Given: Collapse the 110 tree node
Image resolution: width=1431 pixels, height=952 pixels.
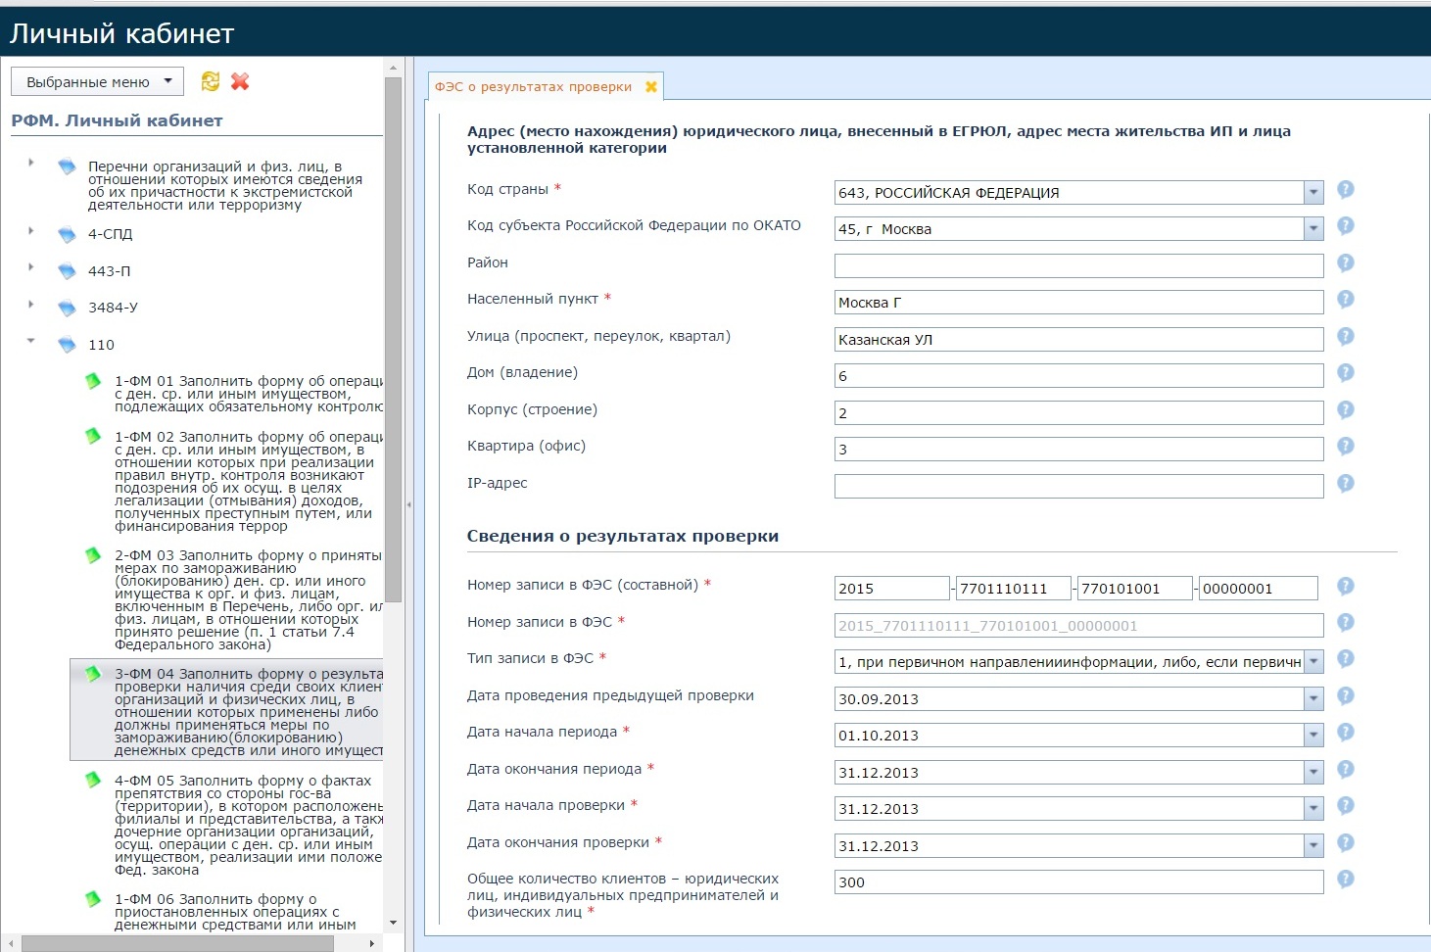Looking at the screenshot, I should point(31,341).
